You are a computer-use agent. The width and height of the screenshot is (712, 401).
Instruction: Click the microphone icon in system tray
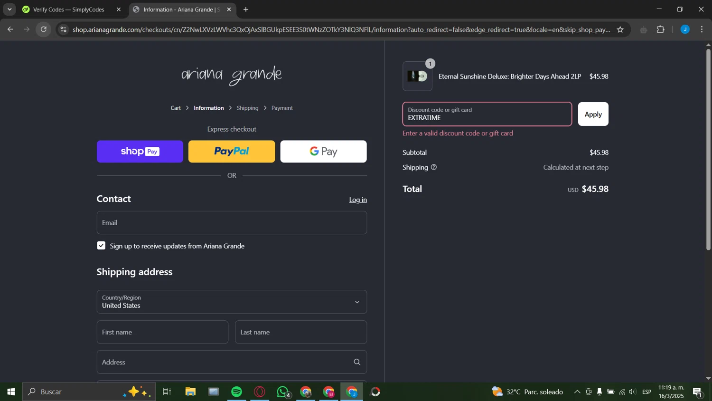point(600,392)
